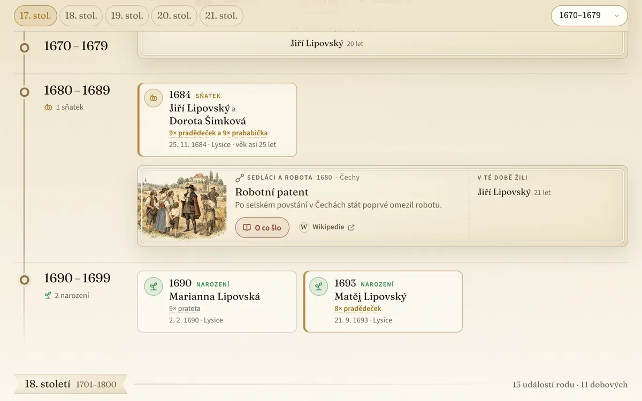Click the 18. století 1701–1800 banner

[x=71, y=384]
